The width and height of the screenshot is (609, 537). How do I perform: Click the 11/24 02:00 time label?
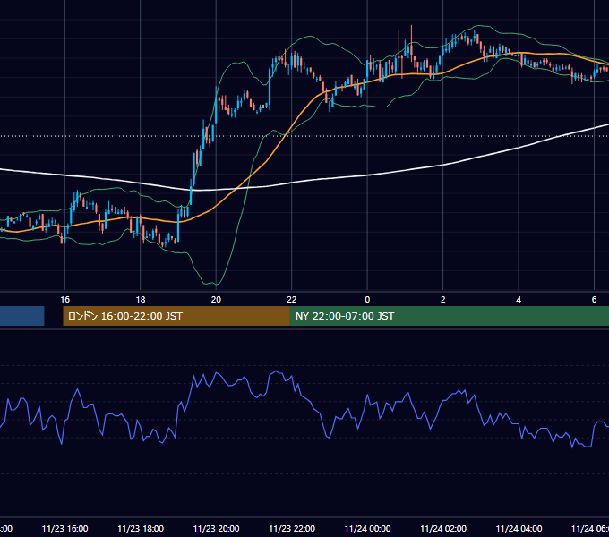(x=443, y=528)
